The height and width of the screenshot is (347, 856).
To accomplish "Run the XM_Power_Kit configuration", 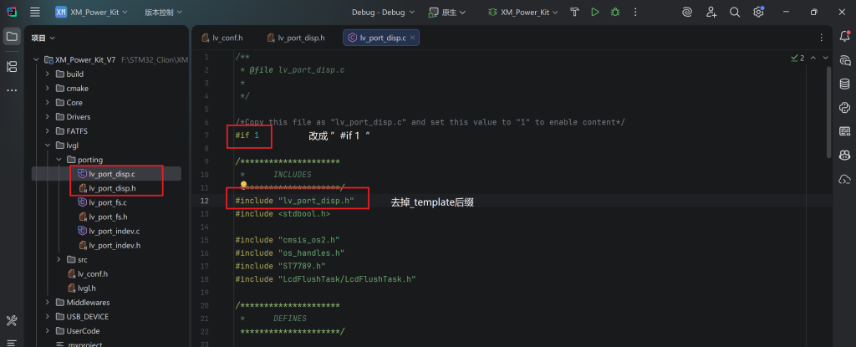I will 595,13.
